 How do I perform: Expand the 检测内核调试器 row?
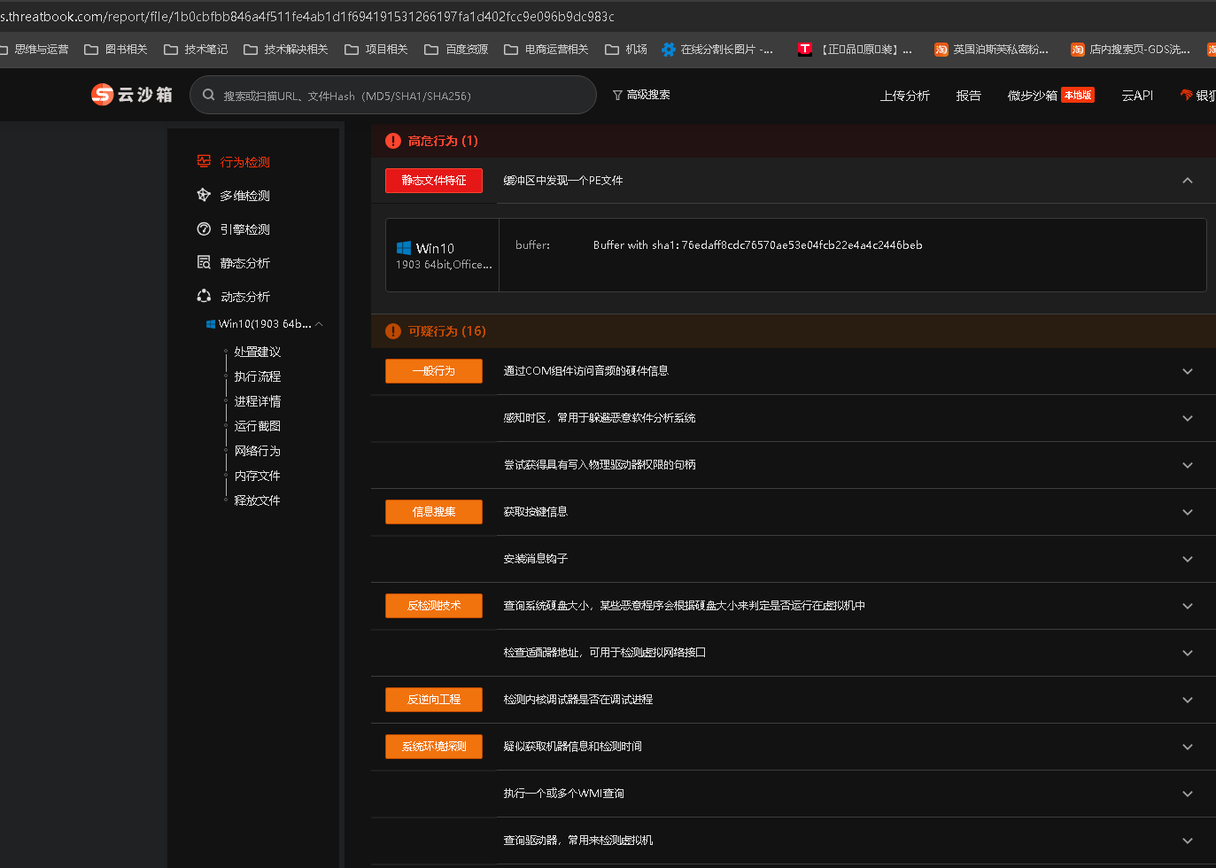click(1188, 700)
